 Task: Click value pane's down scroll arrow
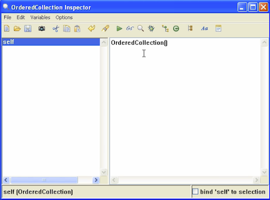pos(264,172)
